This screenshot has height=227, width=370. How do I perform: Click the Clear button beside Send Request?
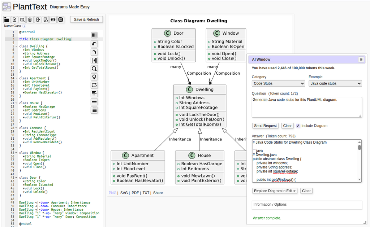click(287, 126)
